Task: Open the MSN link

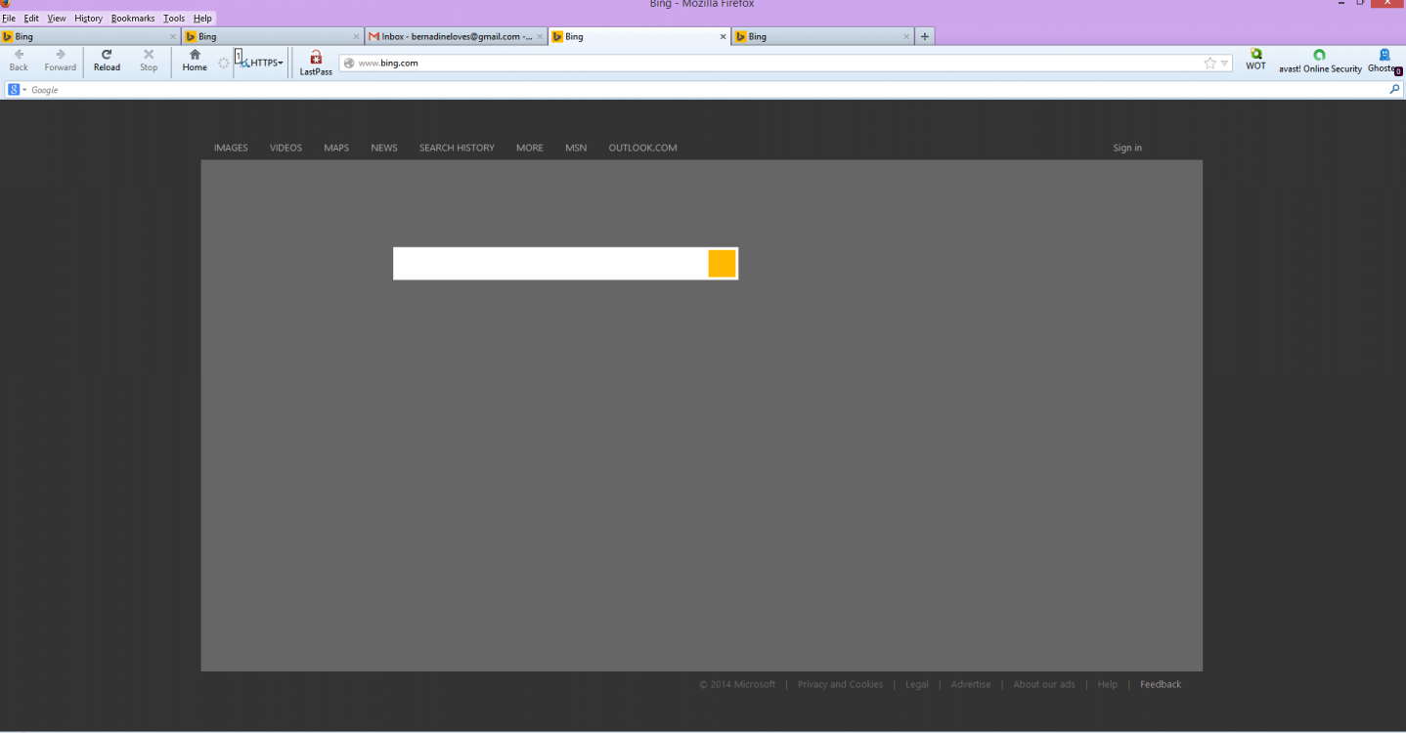Action: (x=576, y=149)
